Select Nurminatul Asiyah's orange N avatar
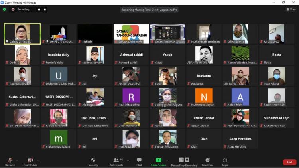The height and width of the screenshot is (168, 299). [x=204, y=97]
